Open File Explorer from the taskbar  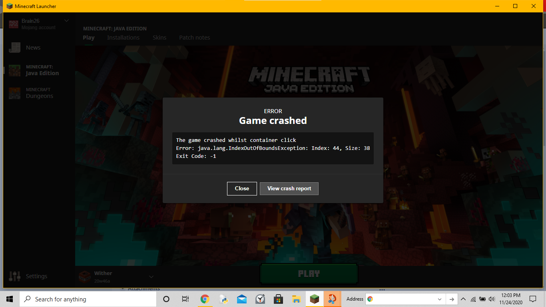point(297,299)
